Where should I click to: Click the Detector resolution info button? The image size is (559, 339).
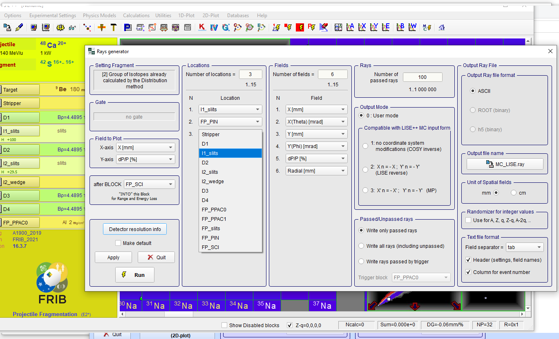tap(135, 229)
